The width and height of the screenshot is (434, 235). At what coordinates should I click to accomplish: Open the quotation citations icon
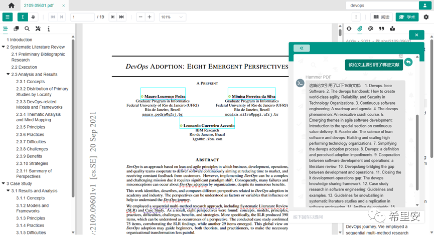click(381, 29)
